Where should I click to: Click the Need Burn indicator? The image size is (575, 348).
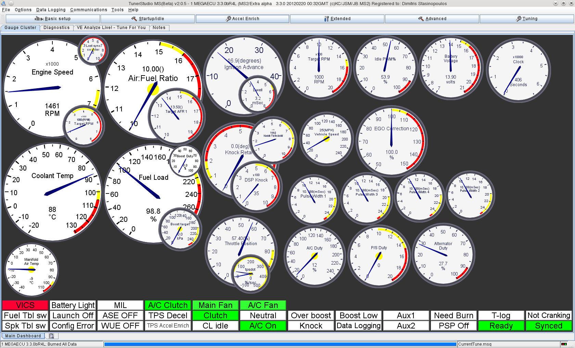(x=453, y=315)
